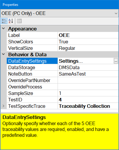Click the Properties panel title bar
Viewport: 119px width, 150px height.
(59, 5)
